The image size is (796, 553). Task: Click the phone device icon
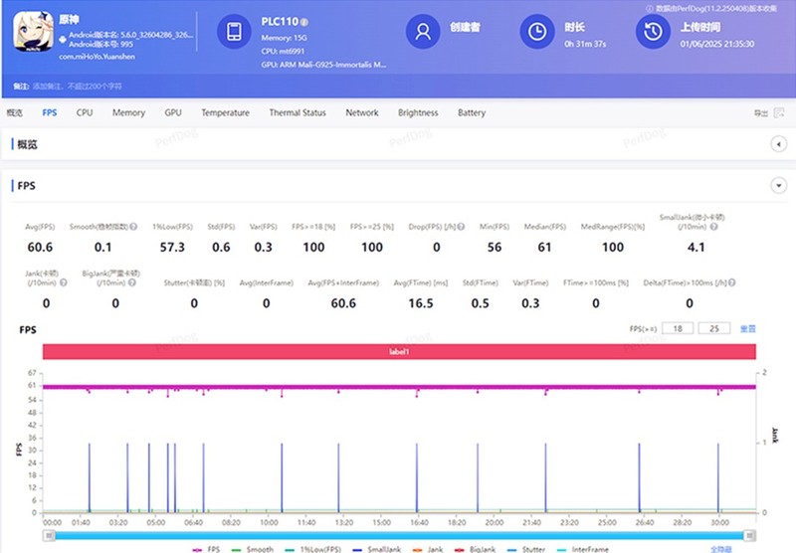[232, 33]
